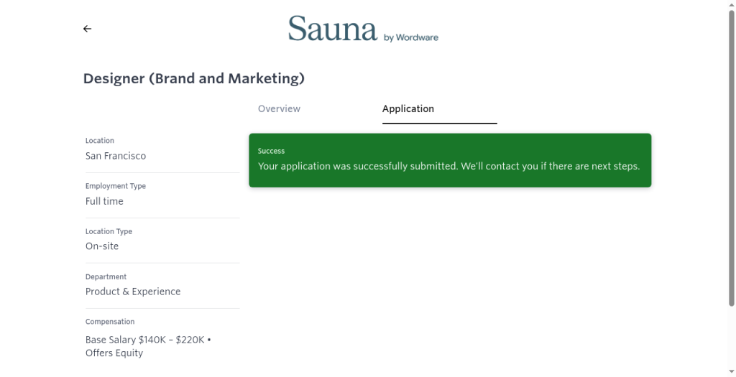The image size is (736, 377).
Task: Click the Base Salary $140K – $220K text
Action: coord(145,340)
